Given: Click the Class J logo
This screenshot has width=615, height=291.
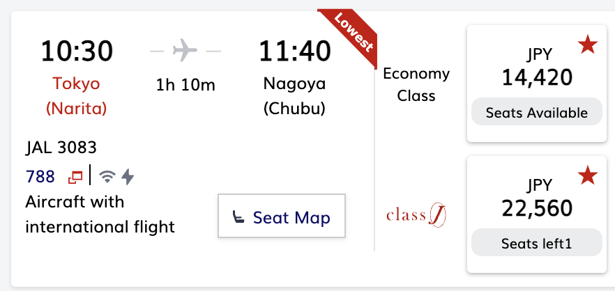Looking at the screenshot, I should click(x=416, y=214).
